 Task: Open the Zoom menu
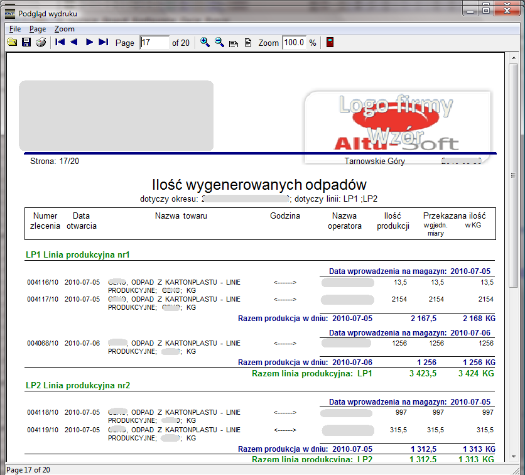(x=64, y=29)
